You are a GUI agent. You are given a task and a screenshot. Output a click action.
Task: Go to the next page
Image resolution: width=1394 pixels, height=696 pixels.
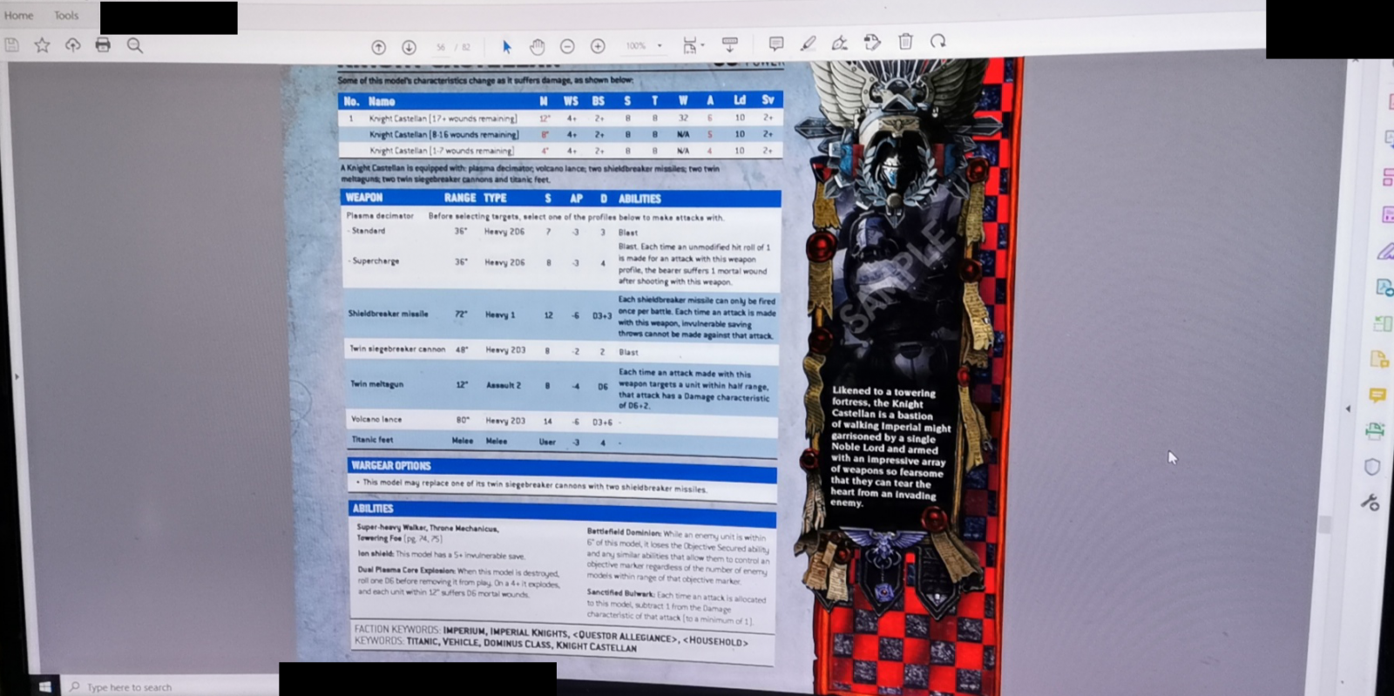coord(409,47)
